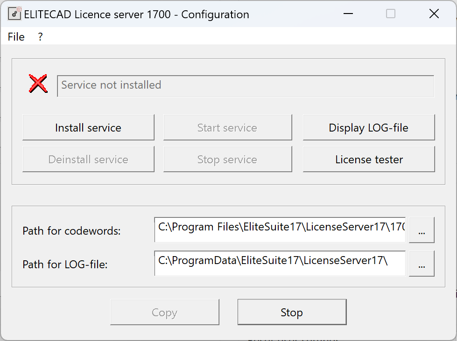Minimize the Configuration window

[348, 14]
